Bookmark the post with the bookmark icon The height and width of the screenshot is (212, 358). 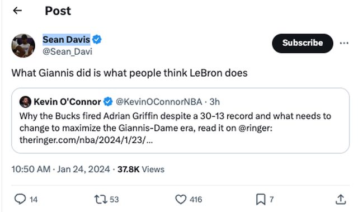[261, 199]
